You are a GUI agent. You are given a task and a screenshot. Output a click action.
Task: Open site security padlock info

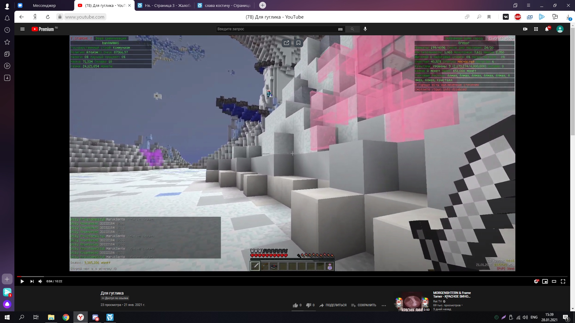coord(60,17)
